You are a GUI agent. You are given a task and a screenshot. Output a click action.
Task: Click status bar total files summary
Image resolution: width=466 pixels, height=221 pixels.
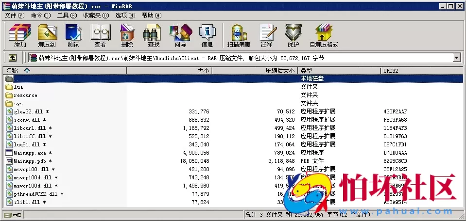[308, 215]
